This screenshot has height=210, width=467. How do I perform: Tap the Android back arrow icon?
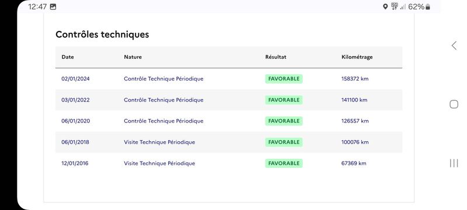(454, 45)
